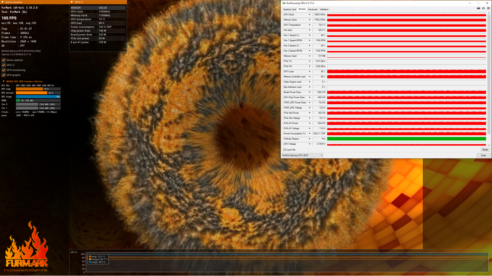Click the GPU-Z sensors vertical scrollbar
The image size is (492, 276).
tap(489, 79)
